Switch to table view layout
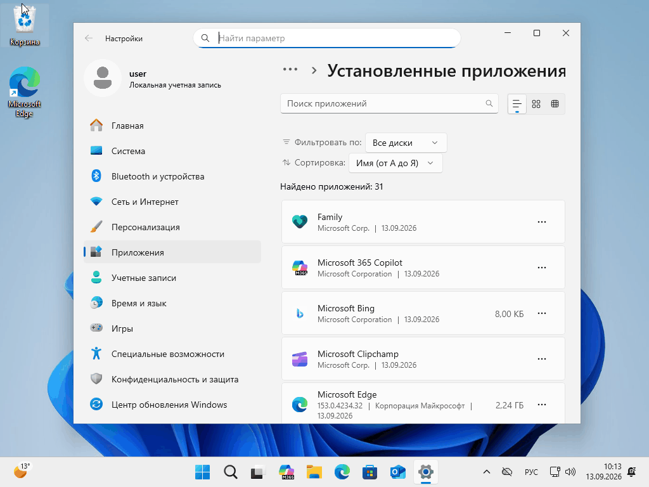This screenshot has width=649, height=487. (x=555, y=104)
